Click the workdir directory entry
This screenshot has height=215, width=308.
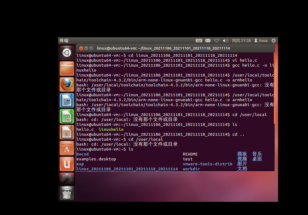pos(191,169)
